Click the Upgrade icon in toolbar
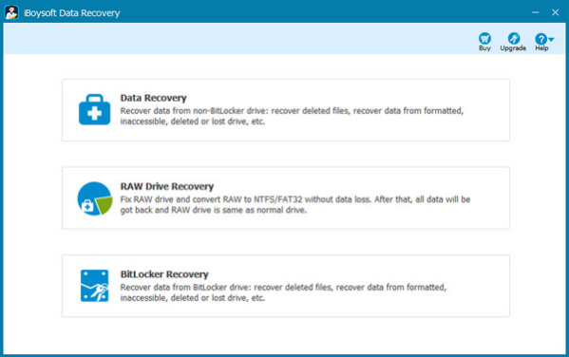This screenshot has height=357, width=569. coord(514,38)
